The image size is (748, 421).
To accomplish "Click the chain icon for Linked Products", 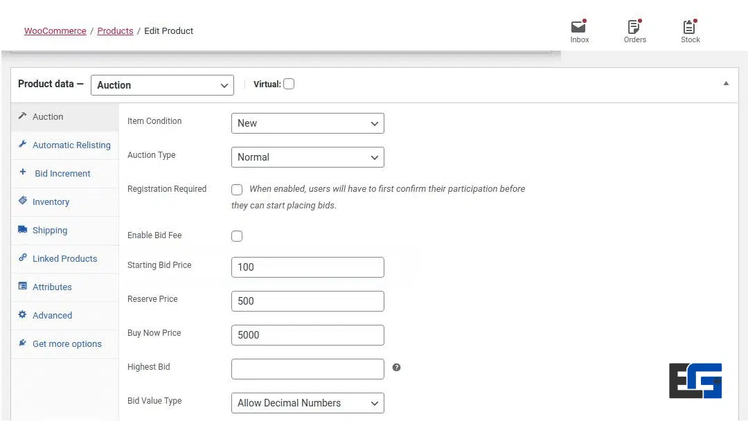I will pyautogui.click(x=23, y=258).
